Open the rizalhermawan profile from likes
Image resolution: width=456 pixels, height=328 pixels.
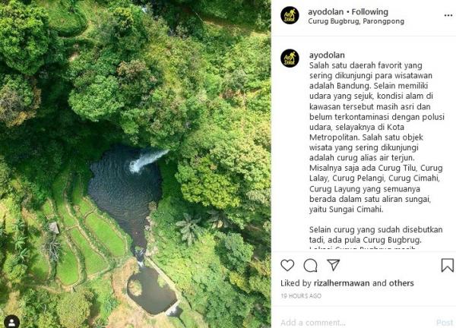[341, 283]
